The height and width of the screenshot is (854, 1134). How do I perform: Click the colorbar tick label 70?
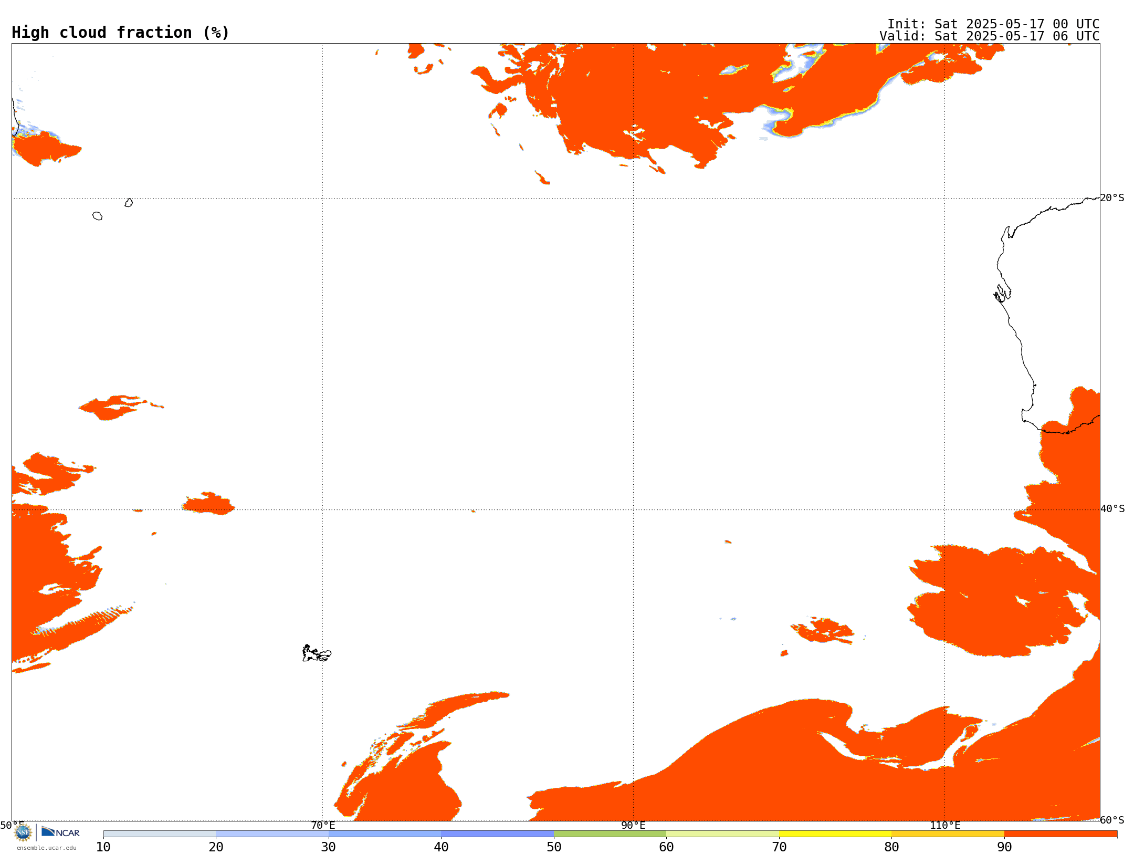point(779,847)
